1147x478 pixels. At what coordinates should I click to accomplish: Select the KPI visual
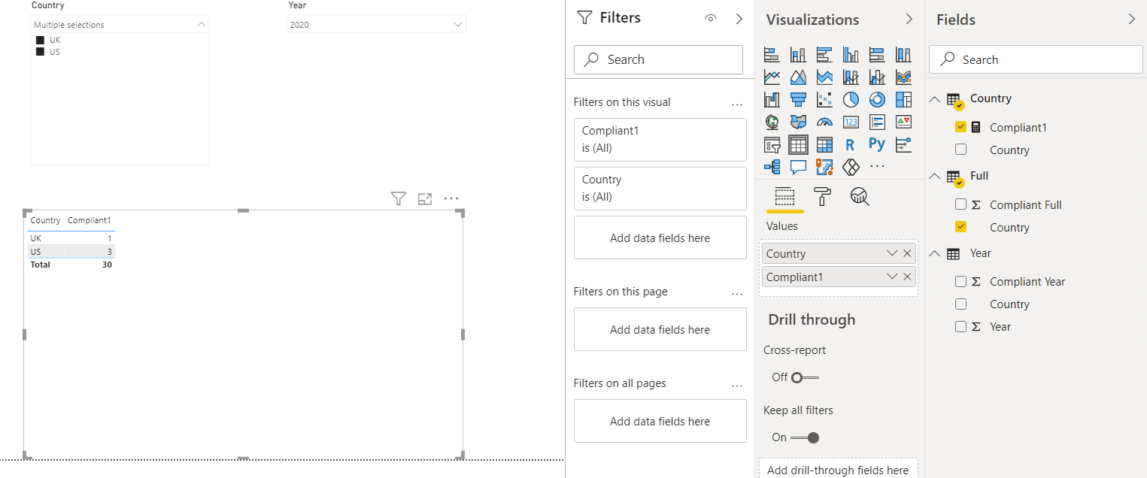click(x=903, y=122)
